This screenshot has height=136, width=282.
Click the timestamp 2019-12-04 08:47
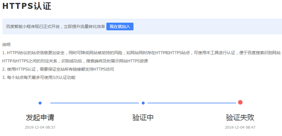240,128
